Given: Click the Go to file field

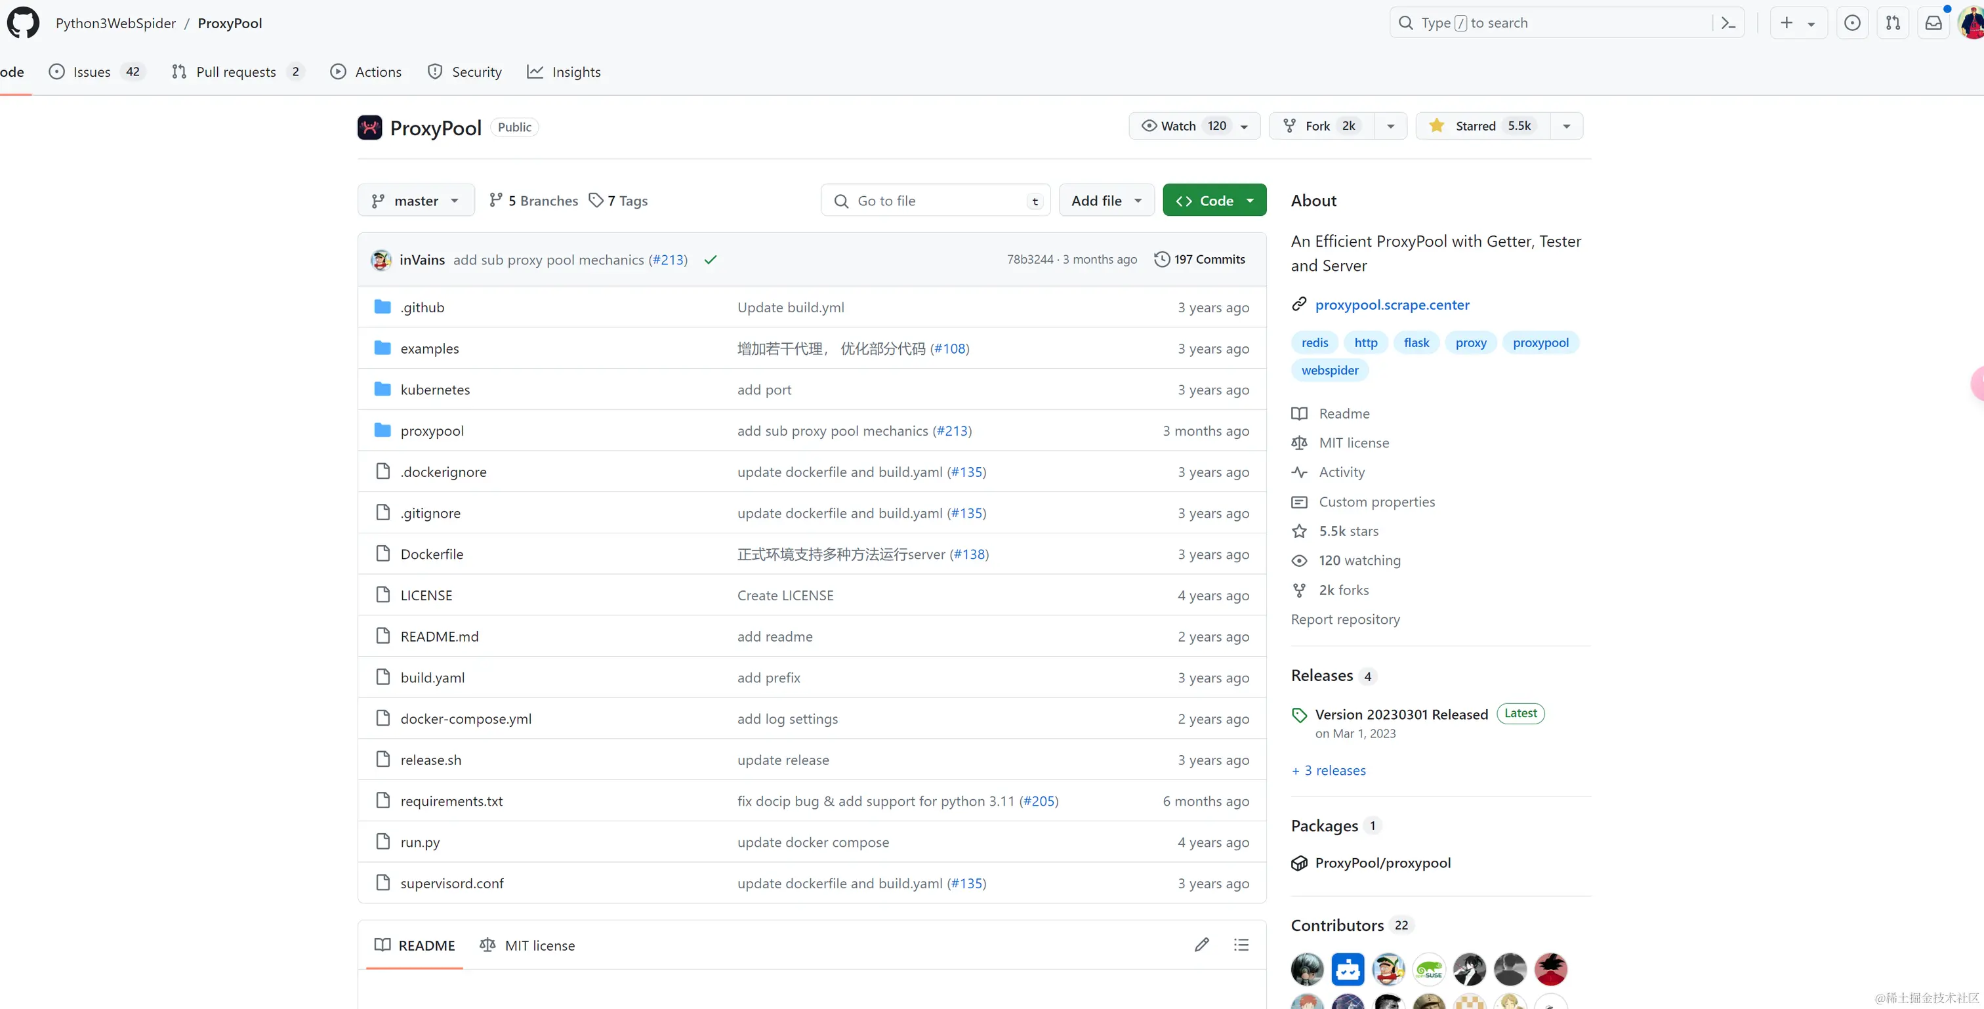Looking at the screenshot, I should (x=935, y=200).
